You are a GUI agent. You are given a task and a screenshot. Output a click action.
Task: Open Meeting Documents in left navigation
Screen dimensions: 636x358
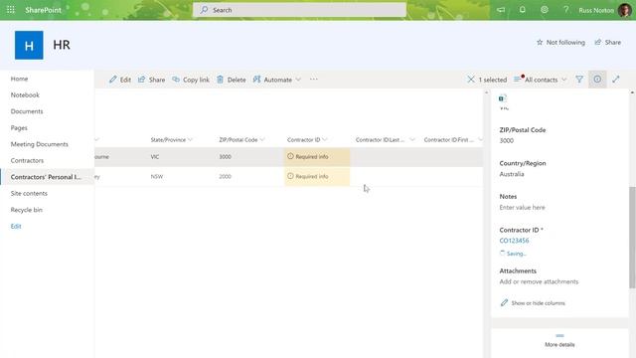pos(40,144)
